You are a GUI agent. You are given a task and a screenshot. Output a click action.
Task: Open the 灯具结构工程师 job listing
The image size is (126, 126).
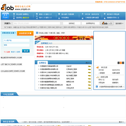tap(71, 69)
